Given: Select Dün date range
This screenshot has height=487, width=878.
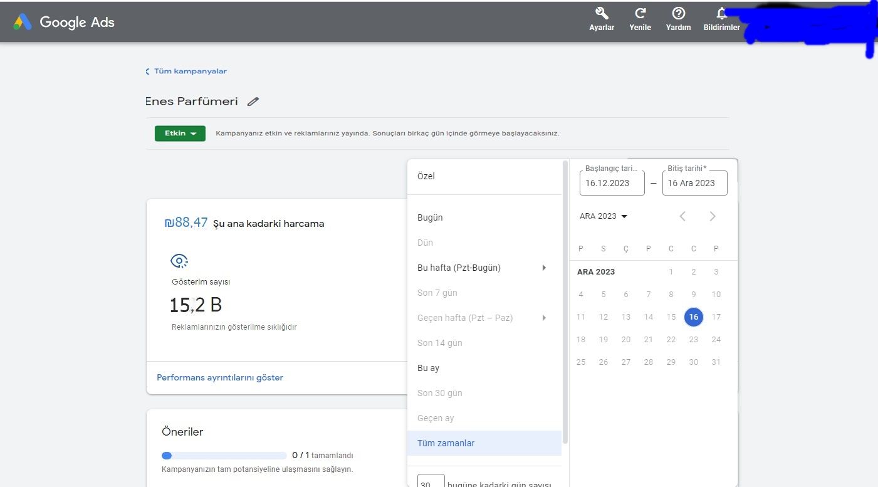Looking at the screenshot, I should click(x=484, y=243).
